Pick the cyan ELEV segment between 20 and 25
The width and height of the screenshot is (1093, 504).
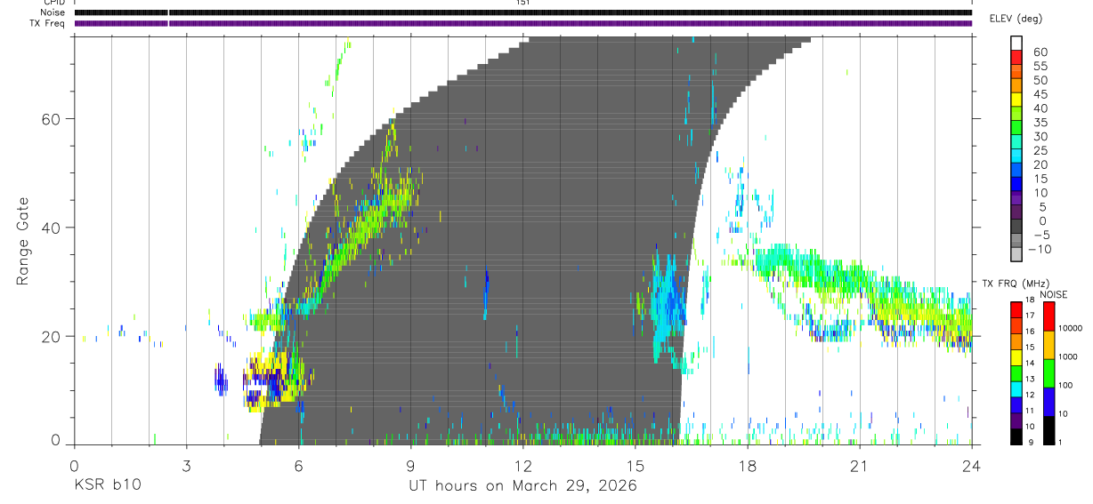tap(1016, 156)
